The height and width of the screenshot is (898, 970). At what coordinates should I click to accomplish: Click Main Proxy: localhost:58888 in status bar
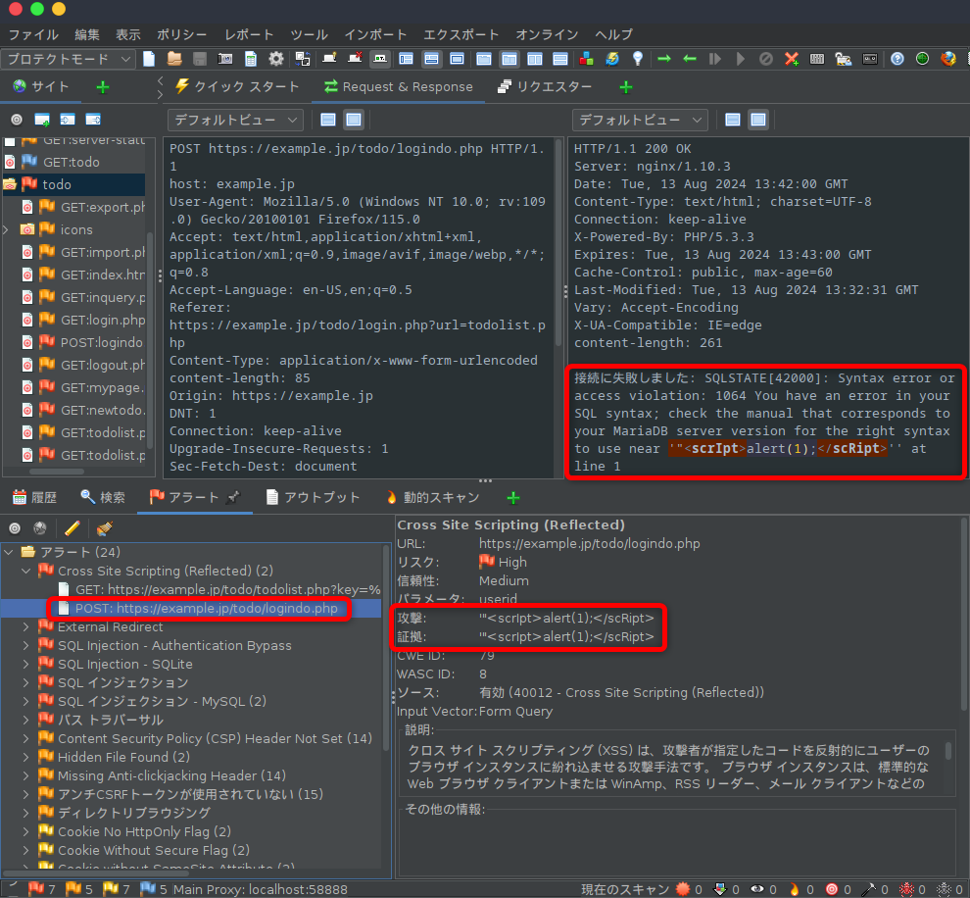click(x=260, y=889)
